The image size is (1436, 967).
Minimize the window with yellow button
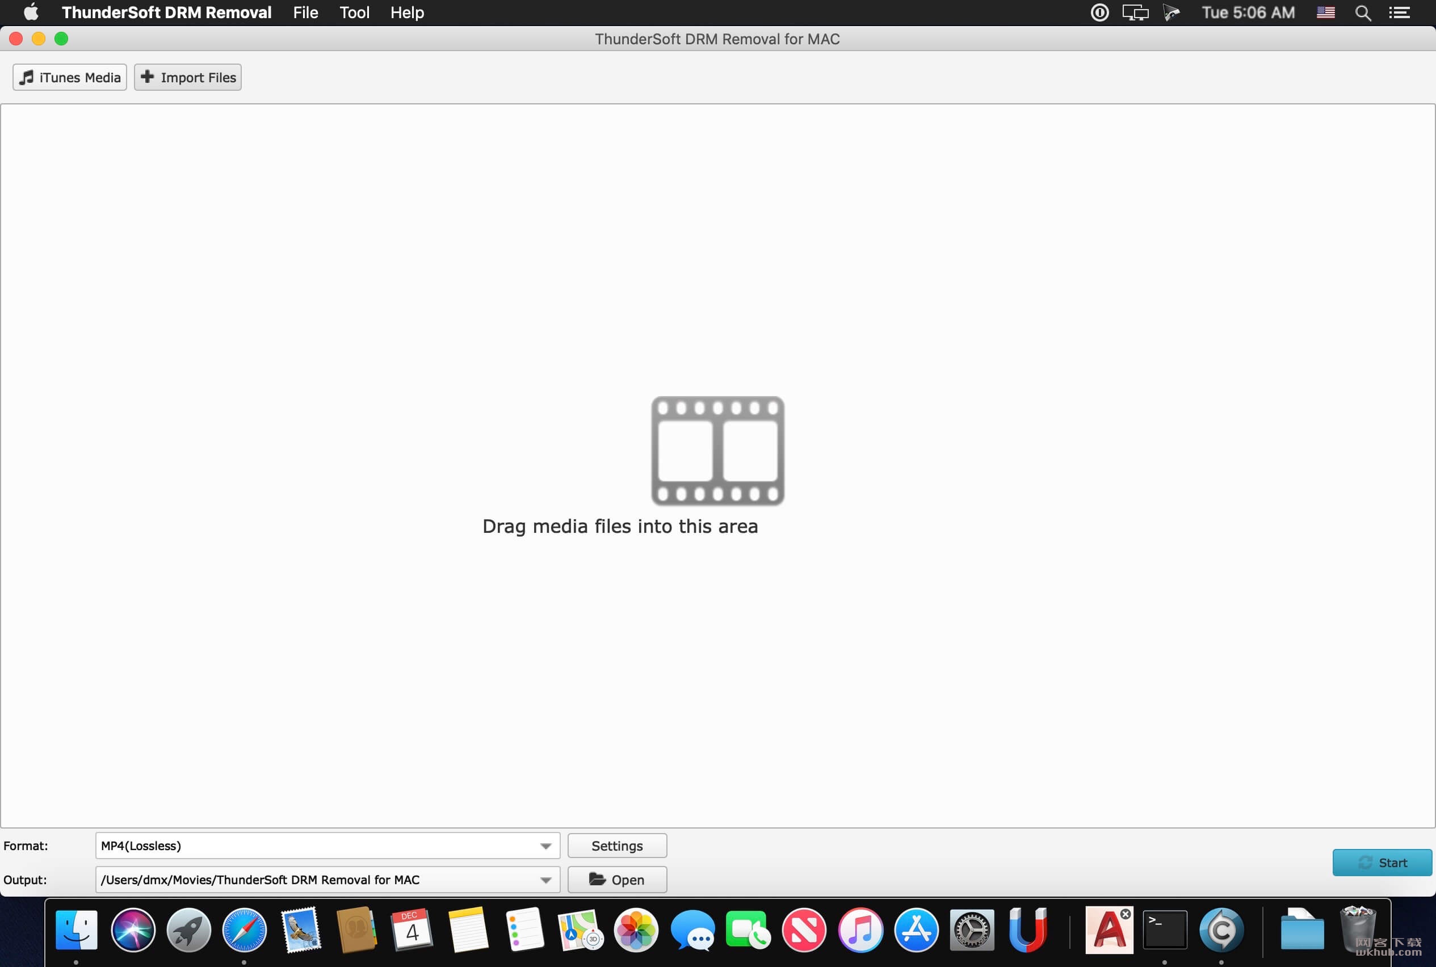point(38,39)
